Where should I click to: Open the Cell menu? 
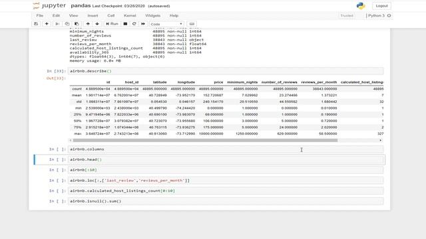[x=111, y=16]
